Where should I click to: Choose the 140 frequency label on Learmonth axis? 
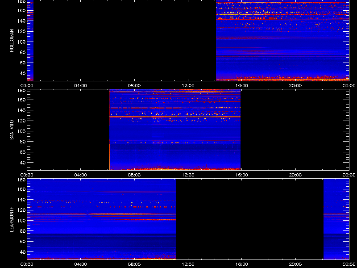[x=22, y=200]
